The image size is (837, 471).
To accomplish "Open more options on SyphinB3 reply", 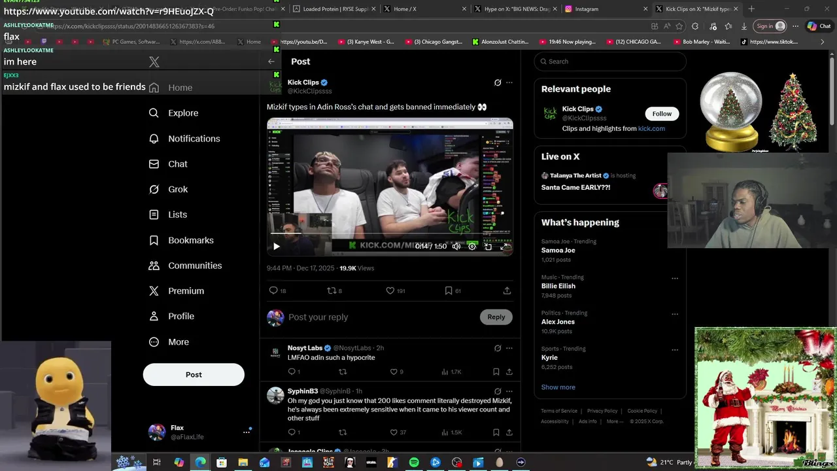I will pos(509,391).
